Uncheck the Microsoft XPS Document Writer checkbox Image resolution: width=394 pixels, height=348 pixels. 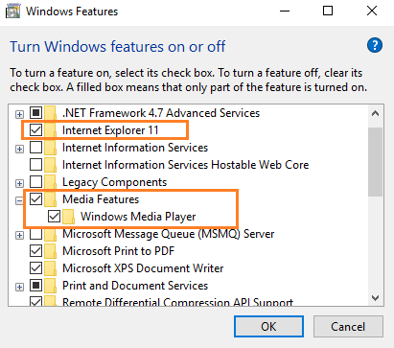point(35,268)
